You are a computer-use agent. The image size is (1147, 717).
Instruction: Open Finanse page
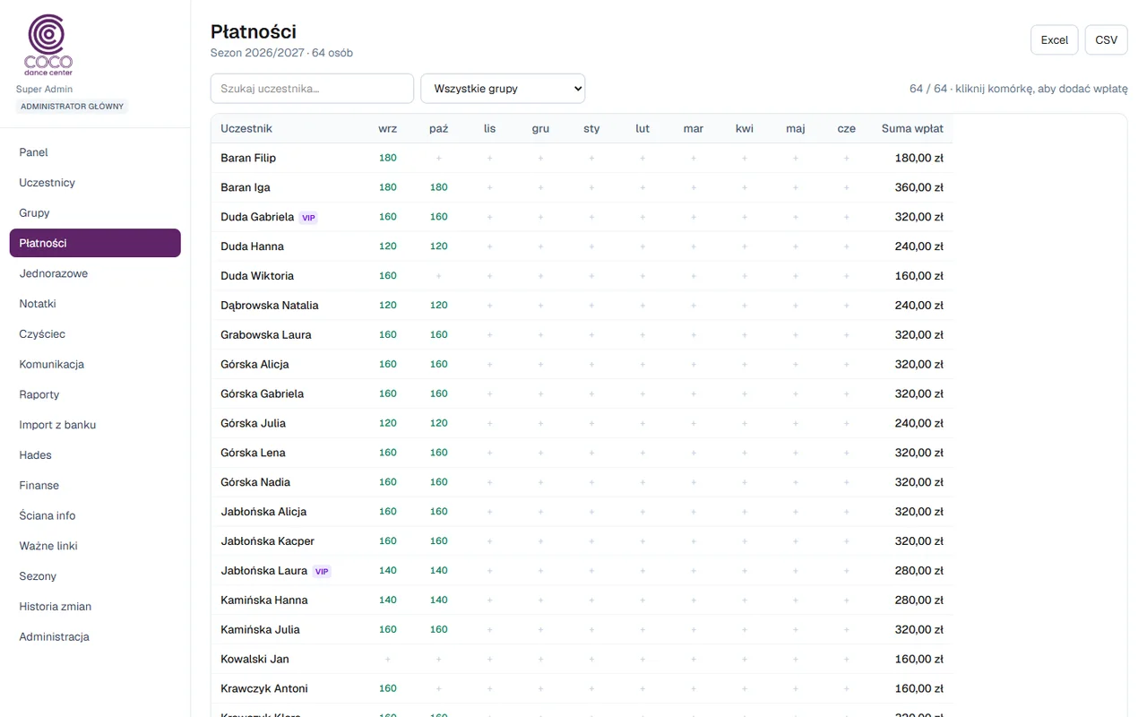[95, 486]
